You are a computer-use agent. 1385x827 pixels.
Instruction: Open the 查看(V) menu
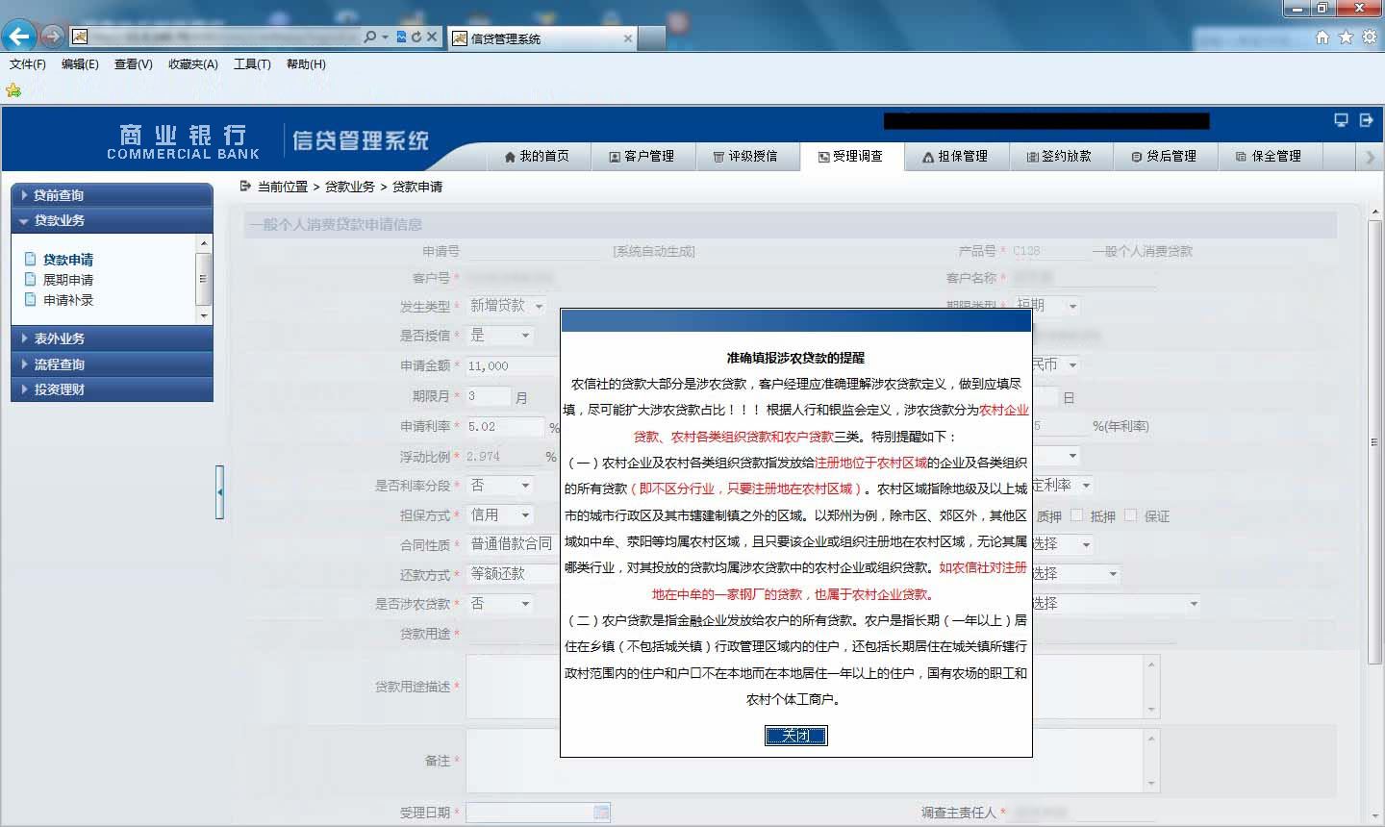(133, 64)
